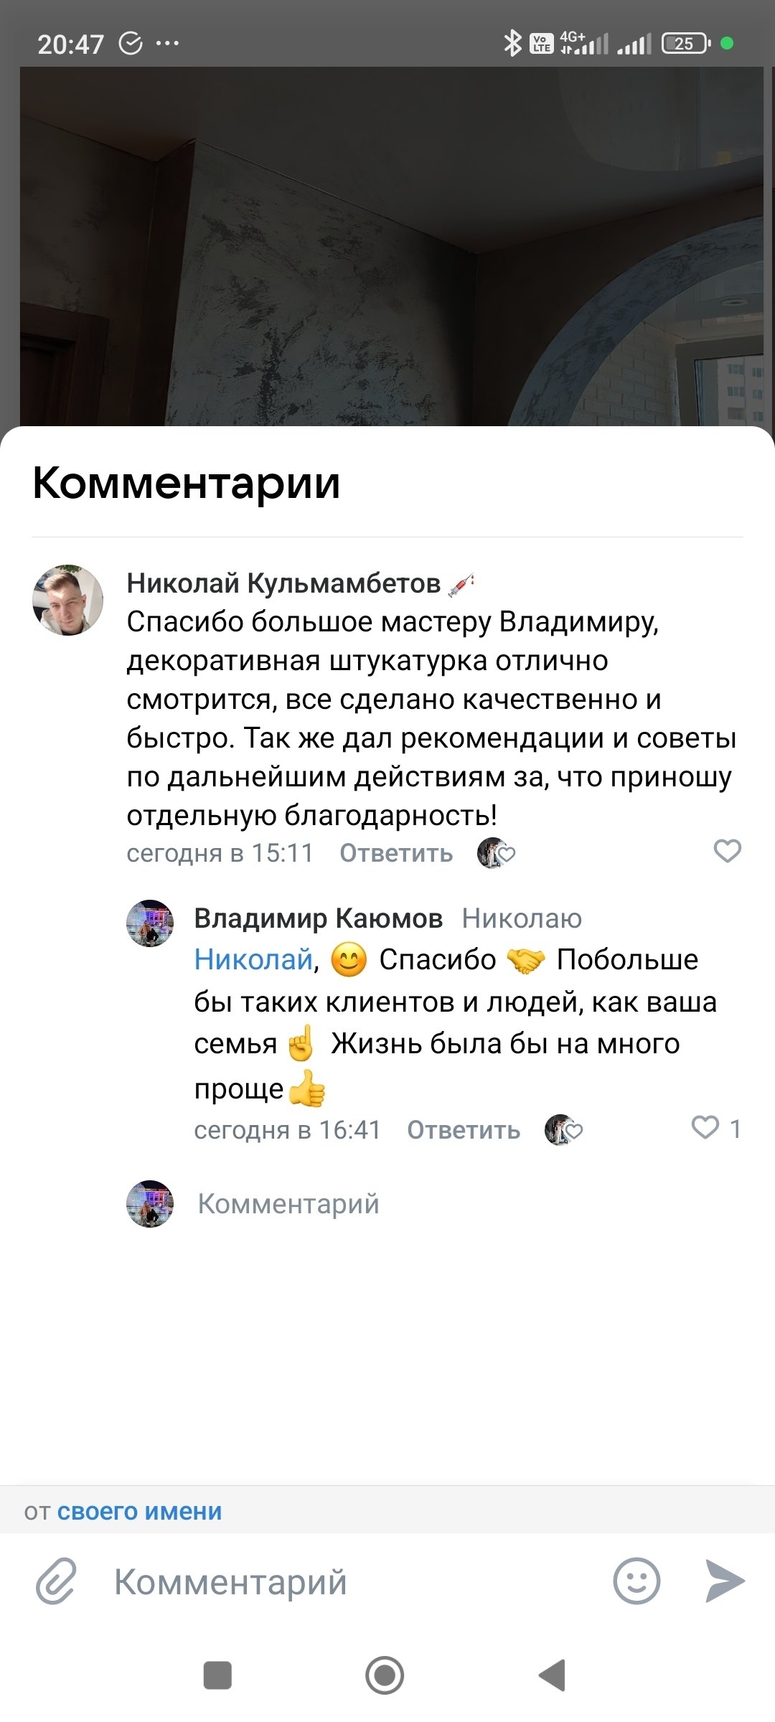Open the 'Николай' blue mention link
Image resolution: width=775 pixels, height=1722 pixels.
point(253,960)
